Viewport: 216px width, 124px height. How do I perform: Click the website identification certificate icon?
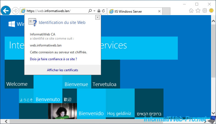click(x=32, y=22)
